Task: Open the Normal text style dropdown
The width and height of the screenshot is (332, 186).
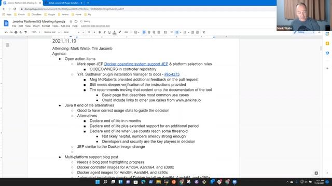Action: (52, 32)
